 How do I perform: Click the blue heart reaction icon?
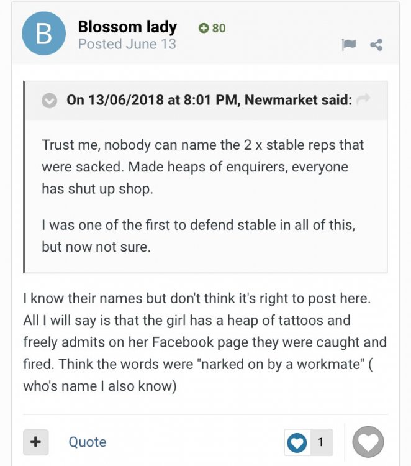298,442
